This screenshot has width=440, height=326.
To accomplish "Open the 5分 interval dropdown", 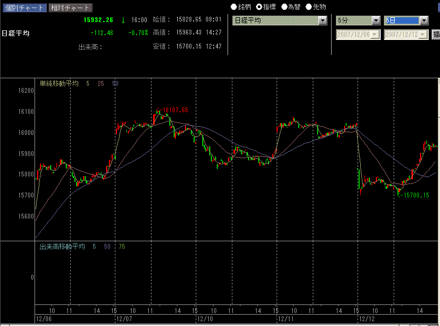I will click(x=376, y=21).
